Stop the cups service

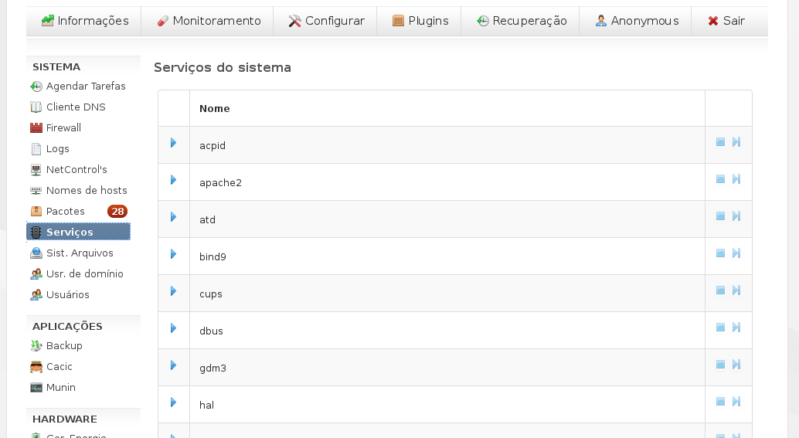point(720,290)
